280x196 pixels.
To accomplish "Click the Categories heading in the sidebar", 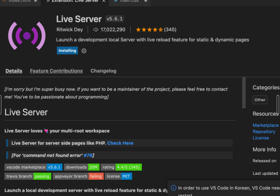I will click(266, 87).
